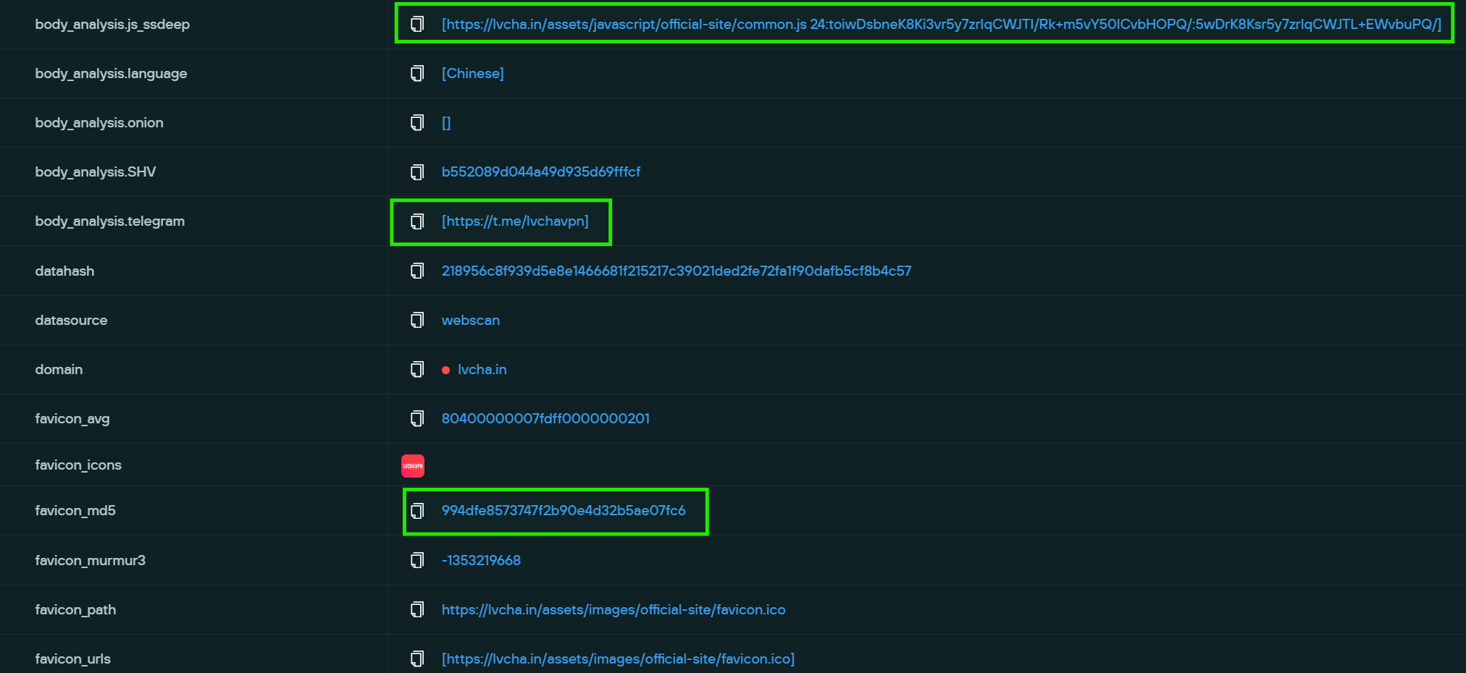Copy the Telegram link value
Screen dimensions: 1466x673
(x=416, y=221)
